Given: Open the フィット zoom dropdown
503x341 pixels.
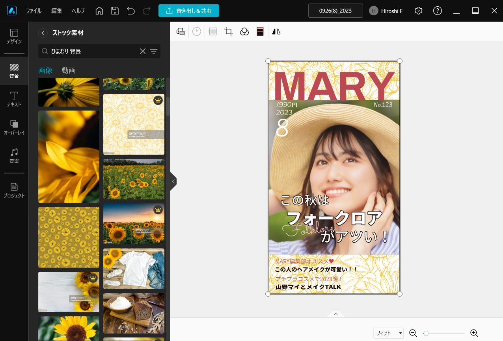Looking at the screenshot, I should coord(388,333).
